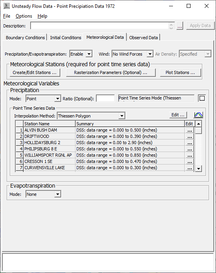Open the Interpolation Method dropdown
Screen dimensions: 216x273
click(x=122, y=116)
